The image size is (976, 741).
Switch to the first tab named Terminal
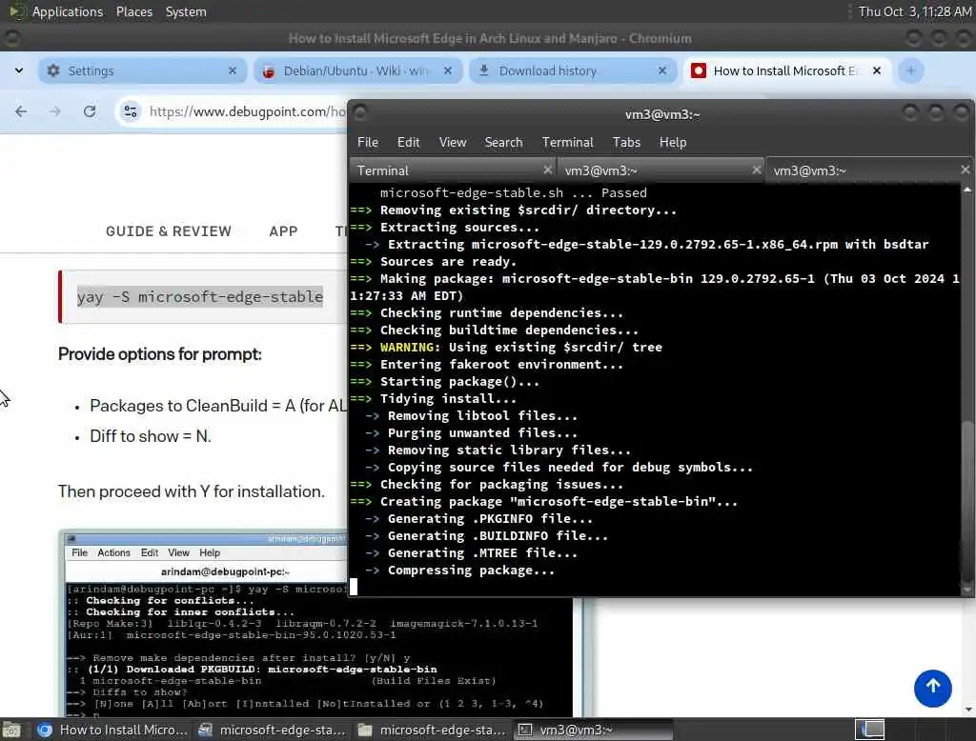[453, 170]
